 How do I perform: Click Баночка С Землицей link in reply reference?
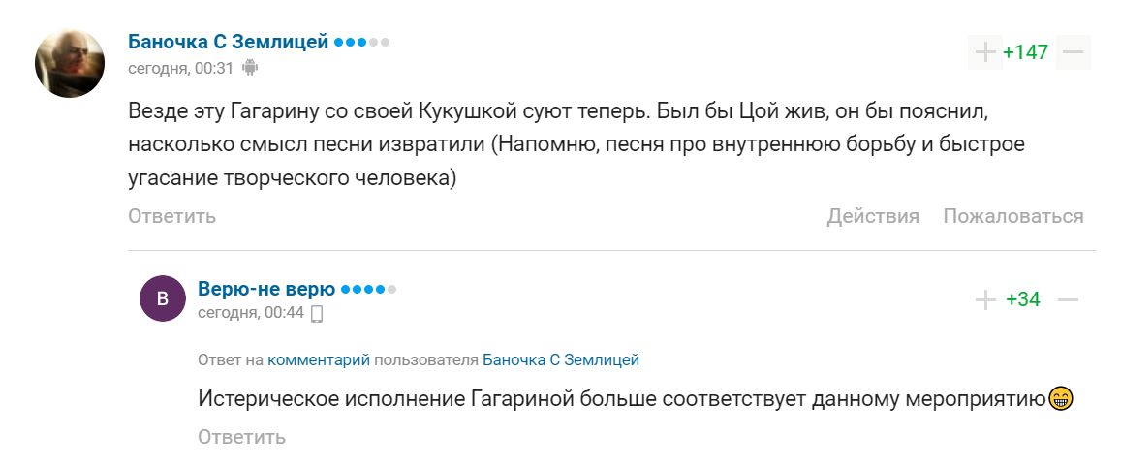click(561, 359)
